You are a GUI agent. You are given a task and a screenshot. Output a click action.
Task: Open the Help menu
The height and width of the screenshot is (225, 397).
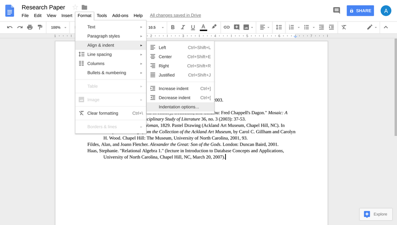[138, 15]
